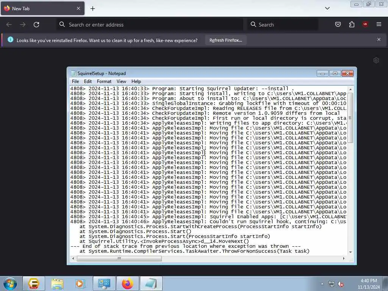Click Notepad vertical scroll up arrow

(x=350, y=89)
